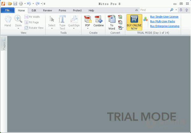The image size is (191, 133).
Task: Open the QuickSign tool
Action: tap(74, 21)
